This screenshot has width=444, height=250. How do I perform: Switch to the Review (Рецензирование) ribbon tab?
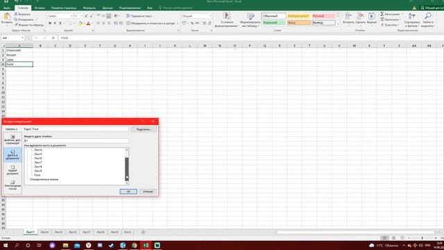(130, 8)
